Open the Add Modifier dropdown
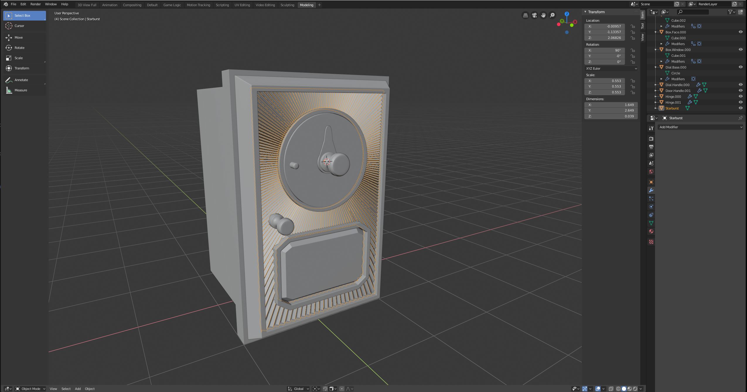This screenshot has height=392, width=747. click(x=700, y=127)
